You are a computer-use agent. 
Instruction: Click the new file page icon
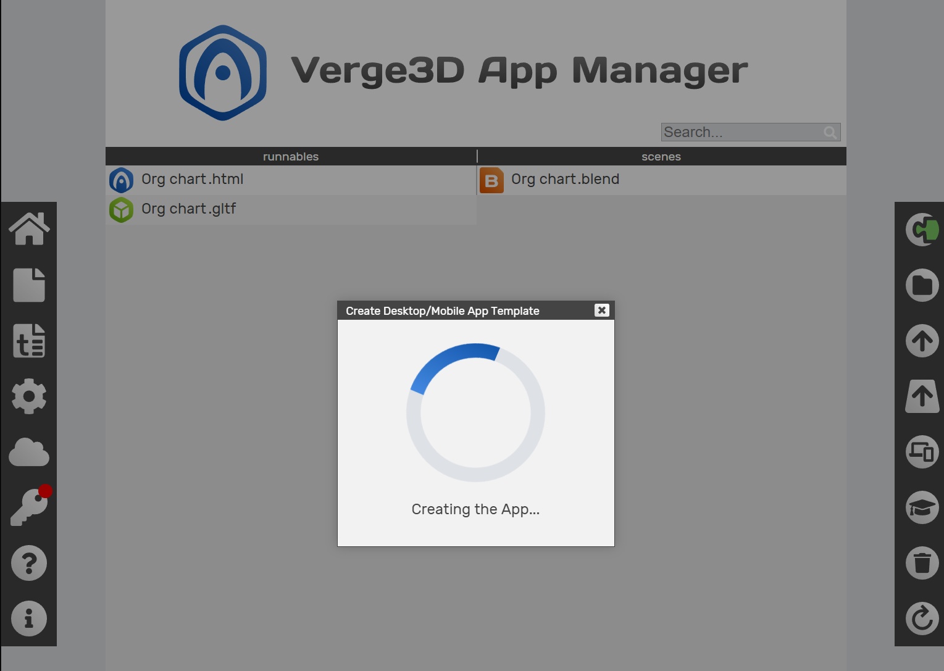[29, 285]
